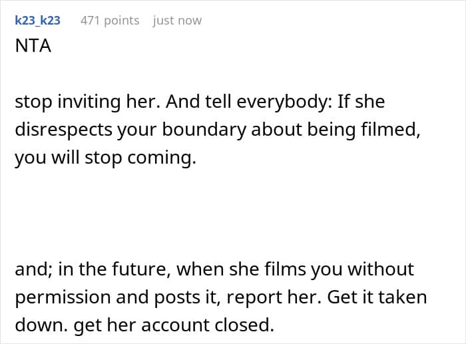Click the phrase "stop inviting her"
This screenshot has width=466, height=344.
click(80, 103)
